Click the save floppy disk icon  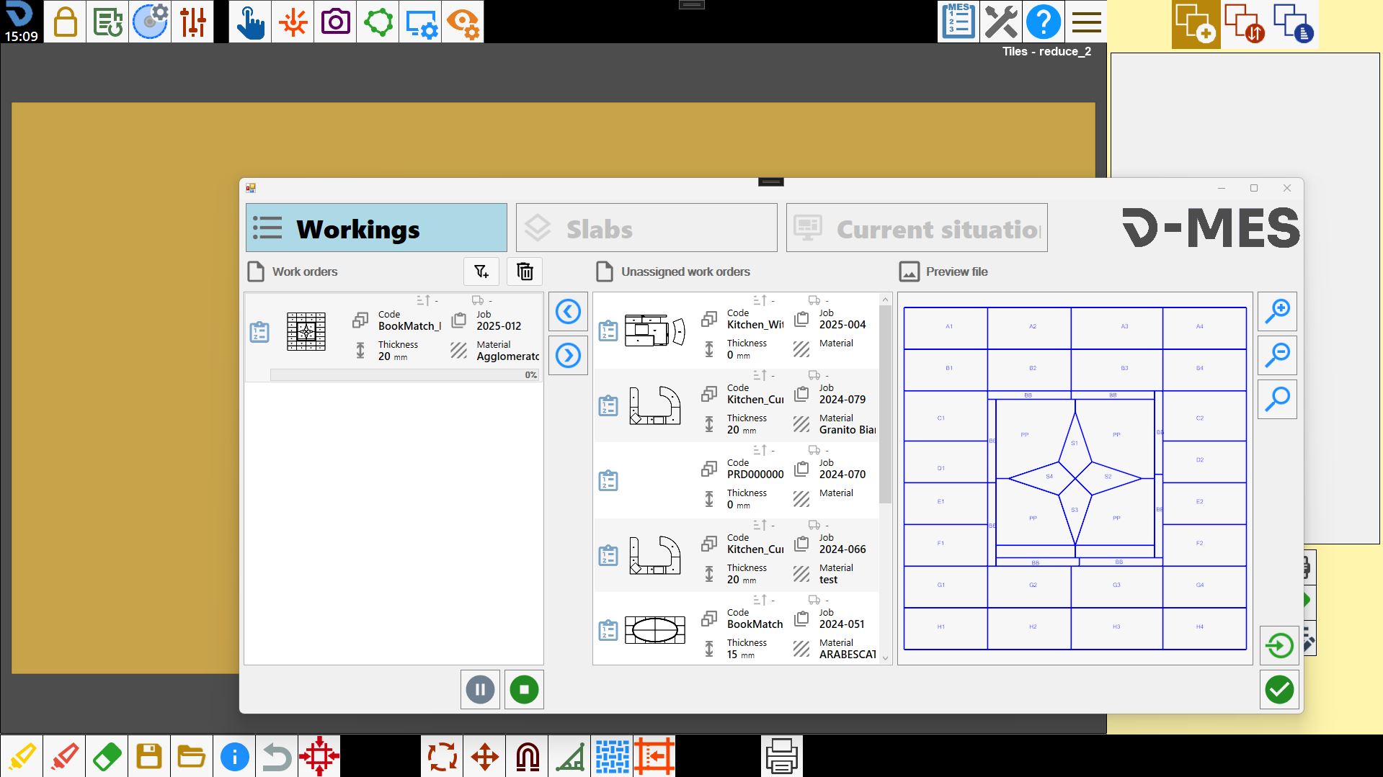coord(149,756)
